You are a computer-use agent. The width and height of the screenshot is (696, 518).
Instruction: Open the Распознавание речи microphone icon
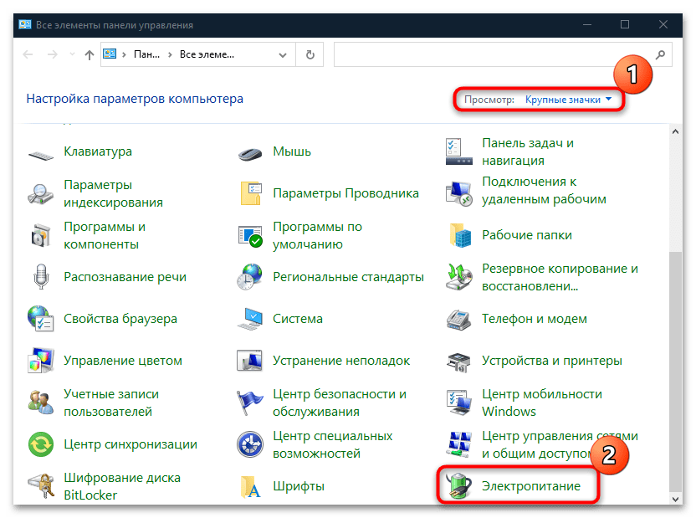40,277
